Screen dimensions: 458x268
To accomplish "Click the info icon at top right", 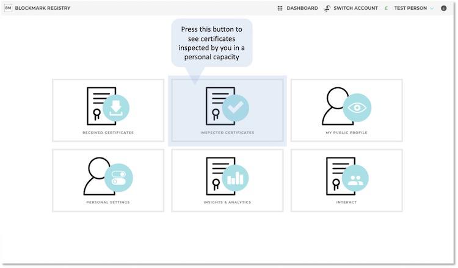I will click(x=444, y=8).
